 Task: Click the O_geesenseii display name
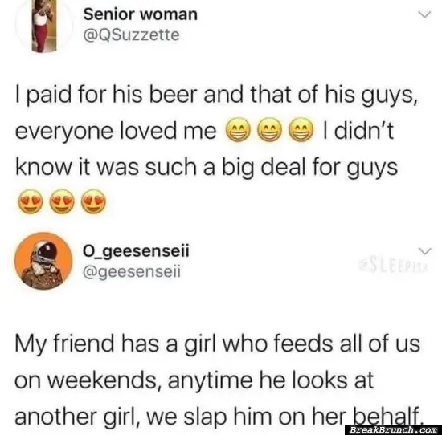pyautogui.click(x=136, y=251)
